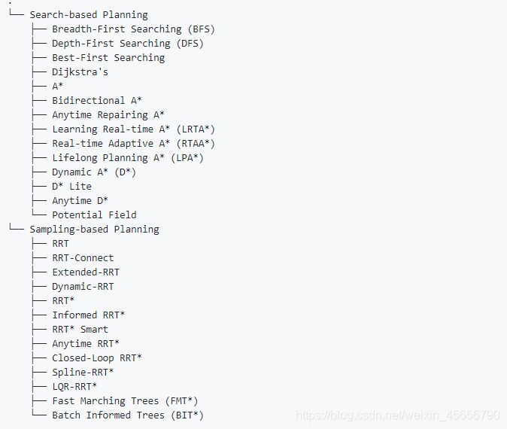Click the Potential Field entry
This screenshot has height=429, width=507.
(x=94, y=214)
